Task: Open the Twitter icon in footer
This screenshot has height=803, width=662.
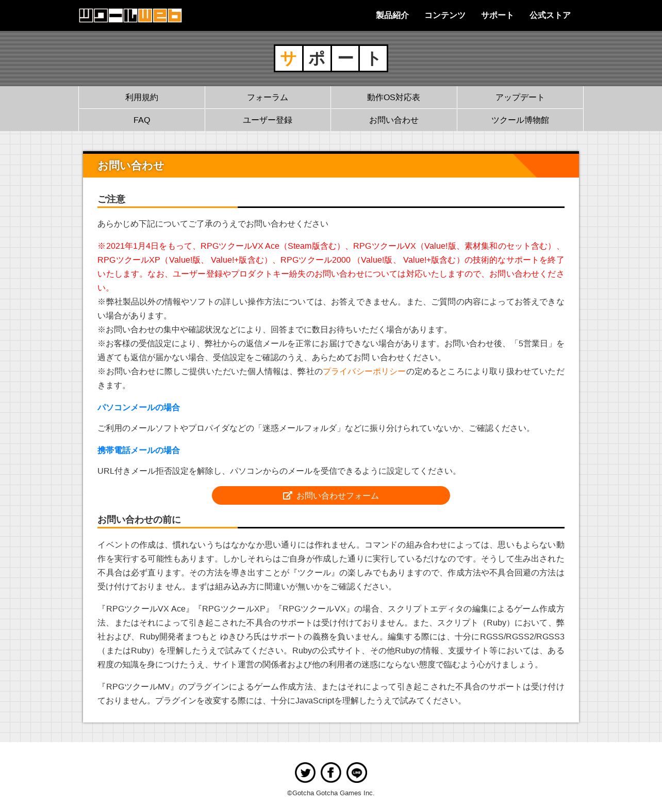Action: (305, 773)
